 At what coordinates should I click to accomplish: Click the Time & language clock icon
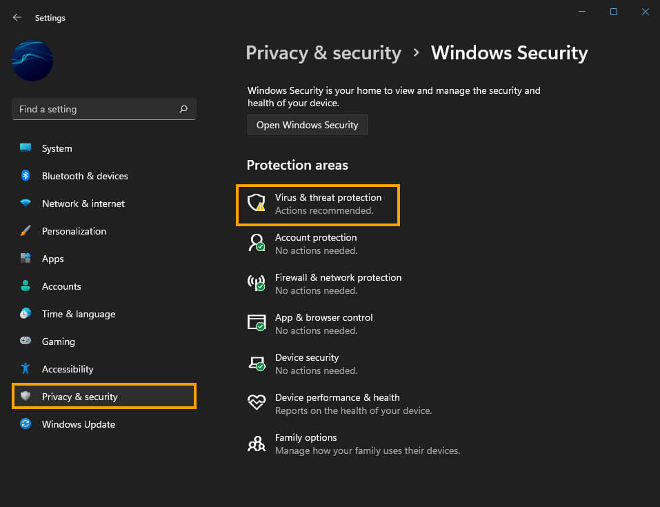26,314
